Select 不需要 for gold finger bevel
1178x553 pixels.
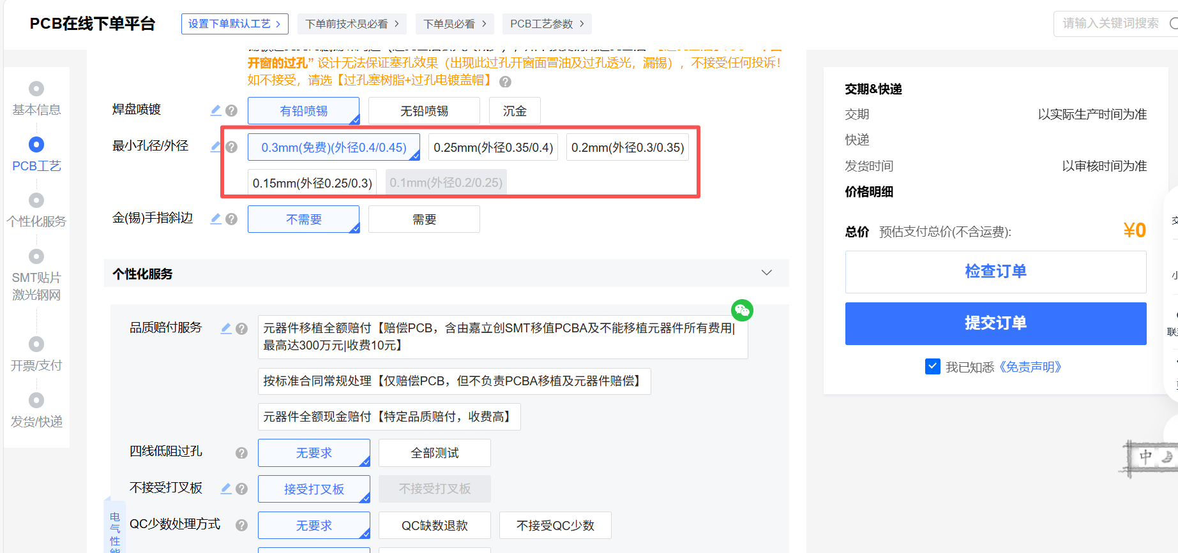303,219
